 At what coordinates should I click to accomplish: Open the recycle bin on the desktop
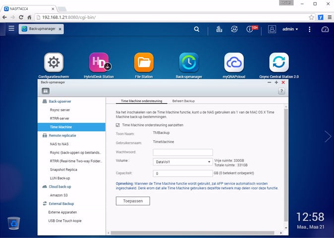coord(14,223)
